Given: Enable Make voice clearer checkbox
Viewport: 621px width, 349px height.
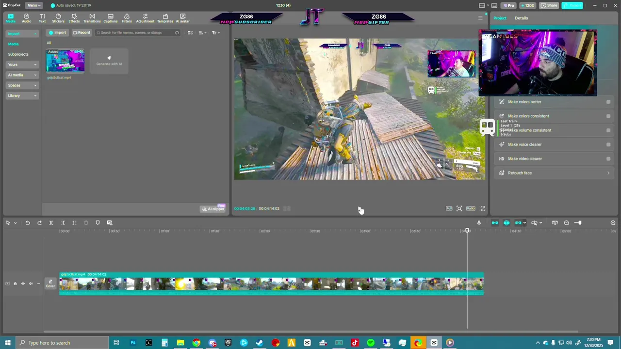Looking at the screenshot, I should coord(608,144).
